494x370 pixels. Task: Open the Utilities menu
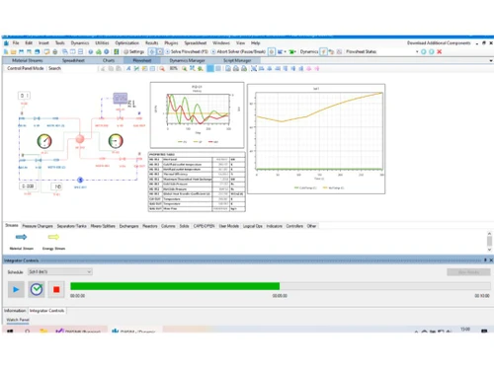[x=102, y=43]
